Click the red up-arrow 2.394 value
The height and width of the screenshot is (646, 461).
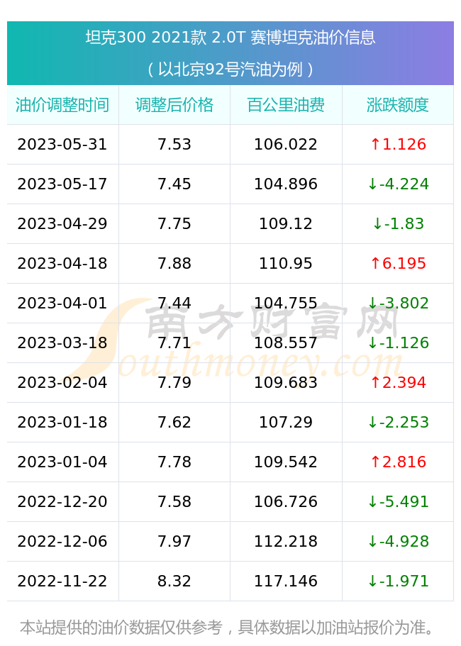pos(398,383)
